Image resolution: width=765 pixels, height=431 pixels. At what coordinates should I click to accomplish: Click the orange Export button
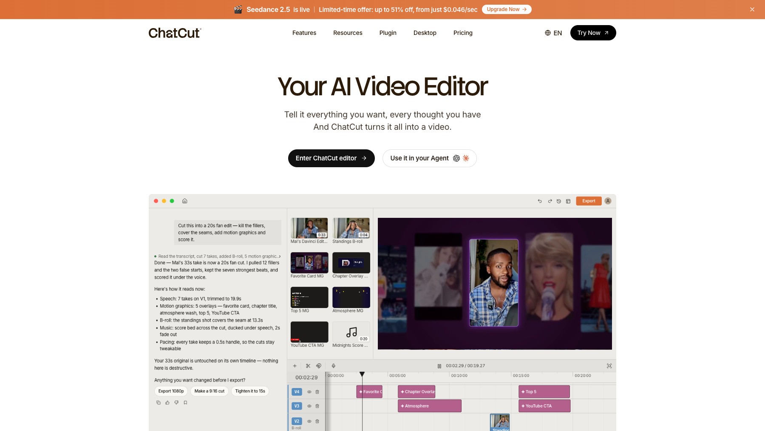click(589, 201)
